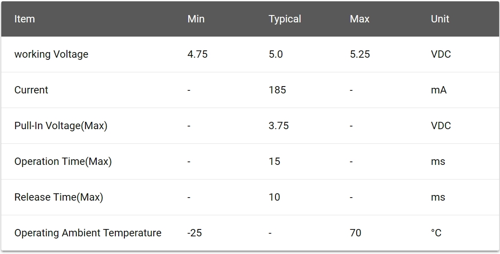Click the -25 minimum temperature cell
This screenshot has width=500, height=254.
(x=194, y=233)
